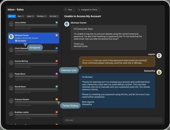This screenshot has width=170, height=130.
Task: Click Corina McCoy's avatar icon
Action: coord(11,62)
